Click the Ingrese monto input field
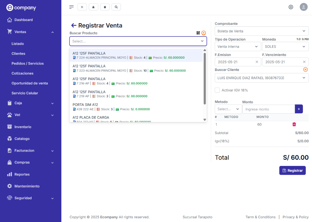312x222 pixels. pyautogui.click(x=268, y=109)
